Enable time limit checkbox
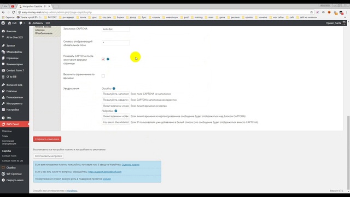The image size is (350, 197). pyautogui.click(x=103, y=76)
